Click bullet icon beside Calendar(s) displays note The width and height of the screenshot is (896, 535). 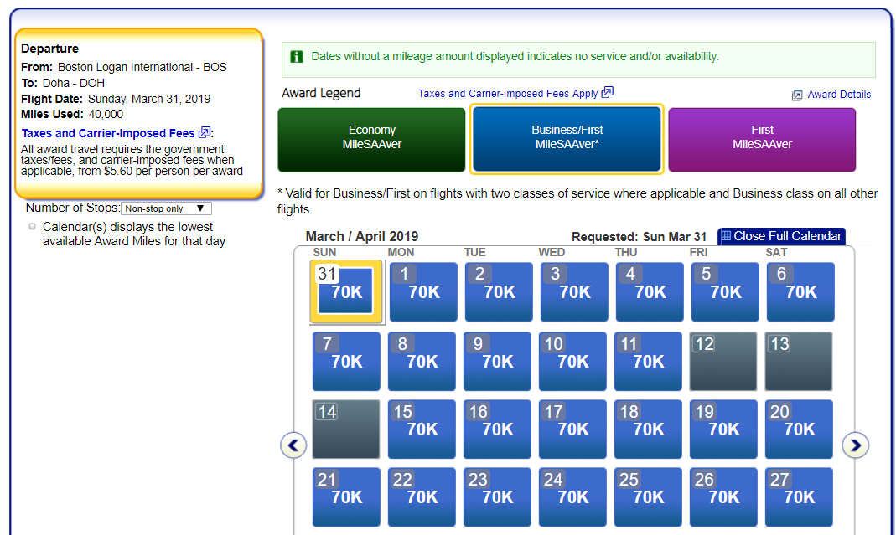pyautogui.click(x=32, y=227)
